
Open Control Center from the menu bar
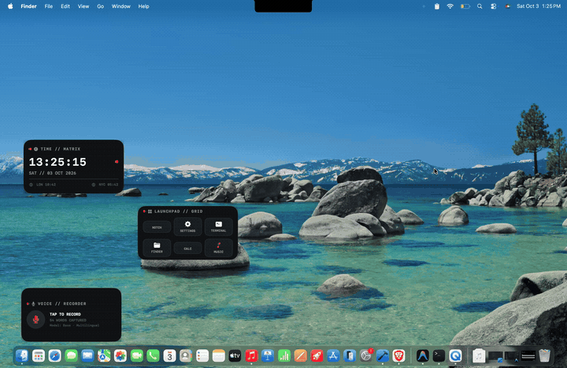point(493,6)
